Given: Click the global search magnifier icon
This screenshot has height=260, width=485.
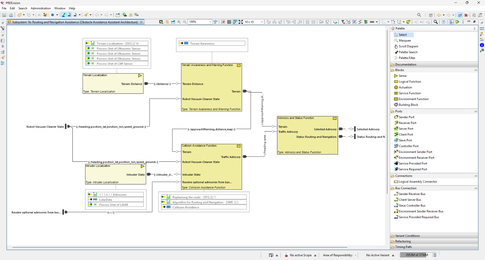Looking at the screenshot, I should tap(419, 15).
